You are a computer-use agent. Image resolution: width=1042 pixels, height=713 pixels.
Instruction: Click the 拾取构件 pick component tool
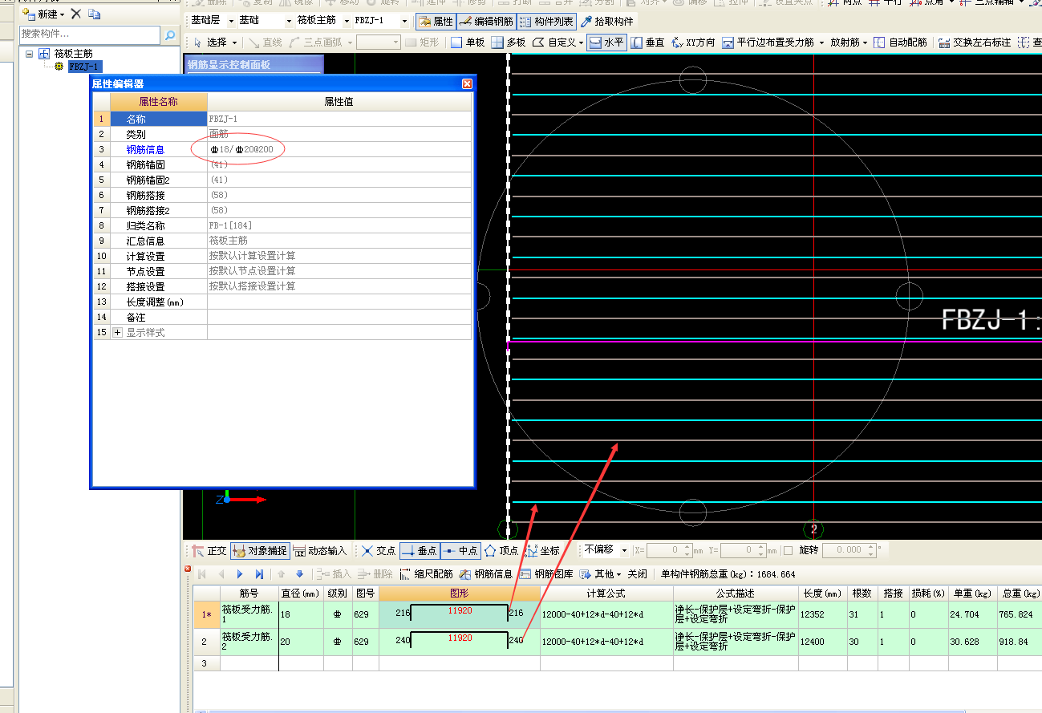(x=606, y=22)
